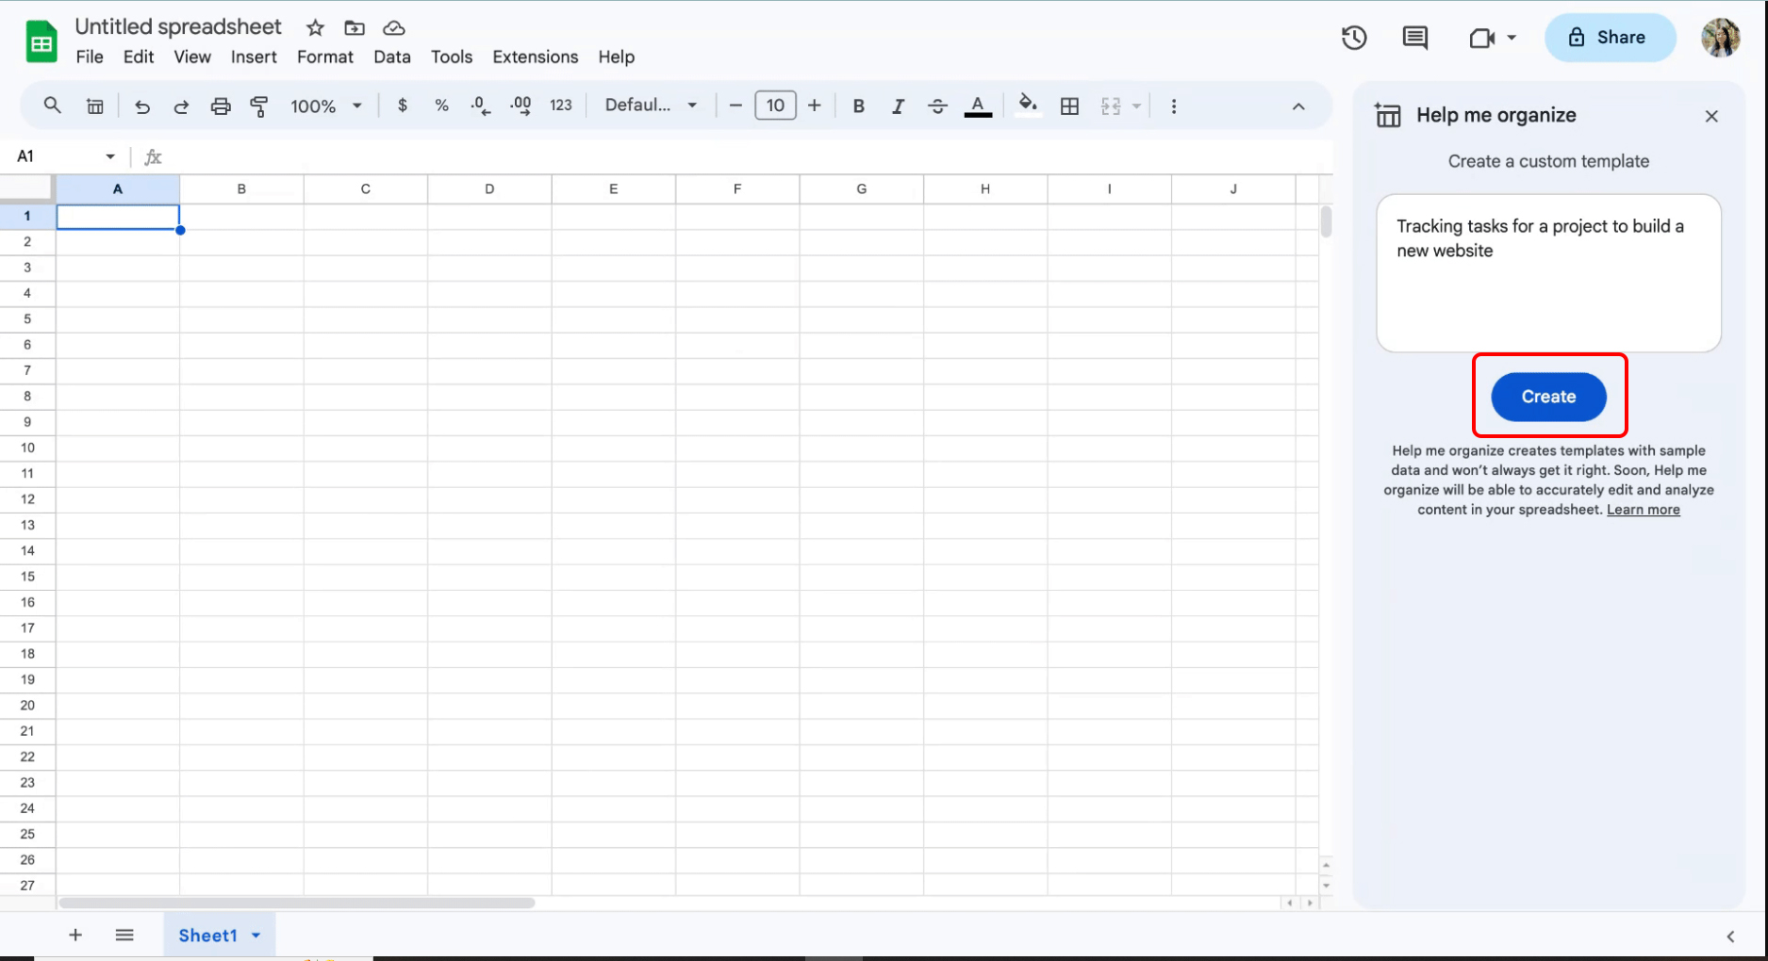Screen dimensions: 1768x961
Task: Open the Insert menu
Action: point(254,57)
